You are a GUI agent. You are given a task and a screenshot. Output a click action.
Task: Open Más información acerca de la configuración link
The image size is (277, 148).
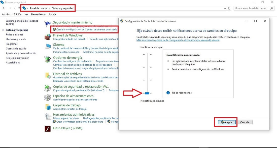pos(178,40)
